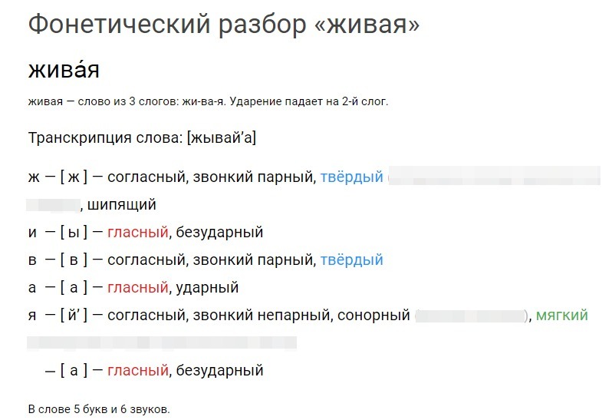
Task: Click red "гласный" in the last [а] row
Action: click(138, 370)
